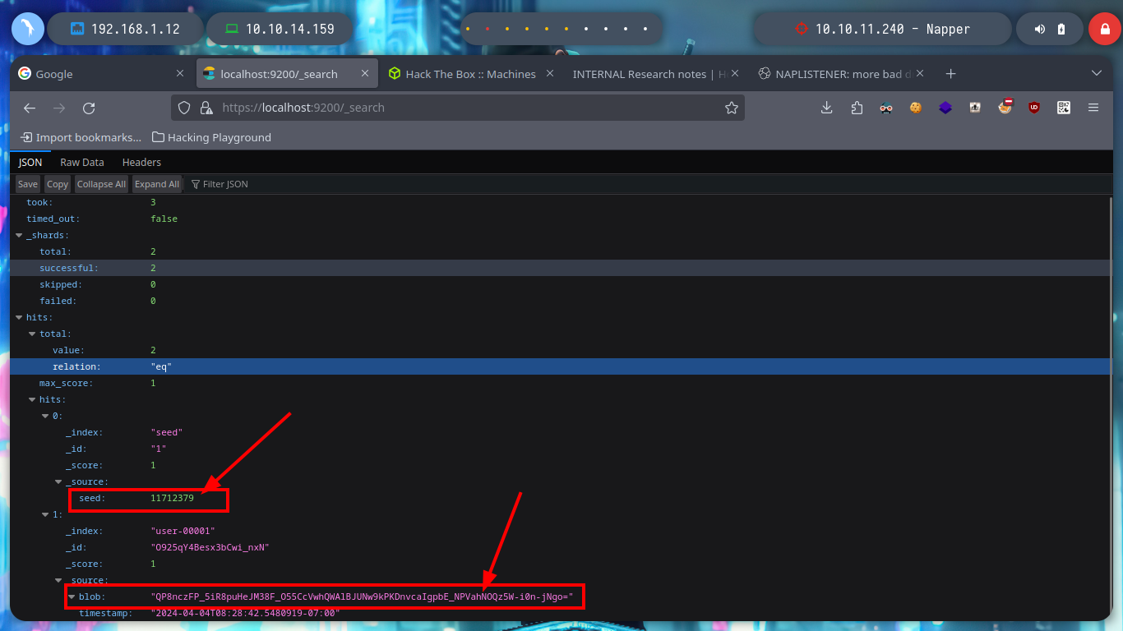Click the 10.10.14.159 VPN address widget
Screen dimensions: 1123x631
[x=280, y=29]
